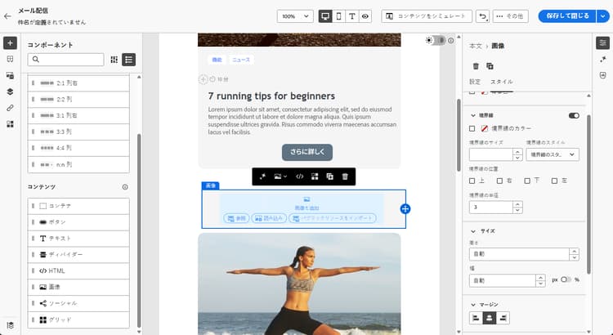Open the asset picker icon in the left rail
The image size is (613, 335).
[10, 75]
